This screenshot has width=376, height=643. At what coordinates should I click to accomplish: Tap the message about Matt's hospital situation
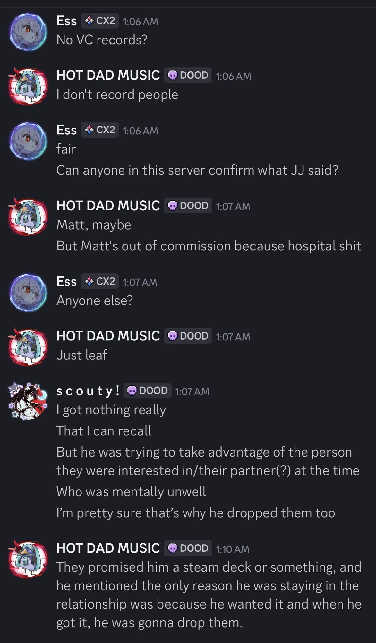pos(209,246)
